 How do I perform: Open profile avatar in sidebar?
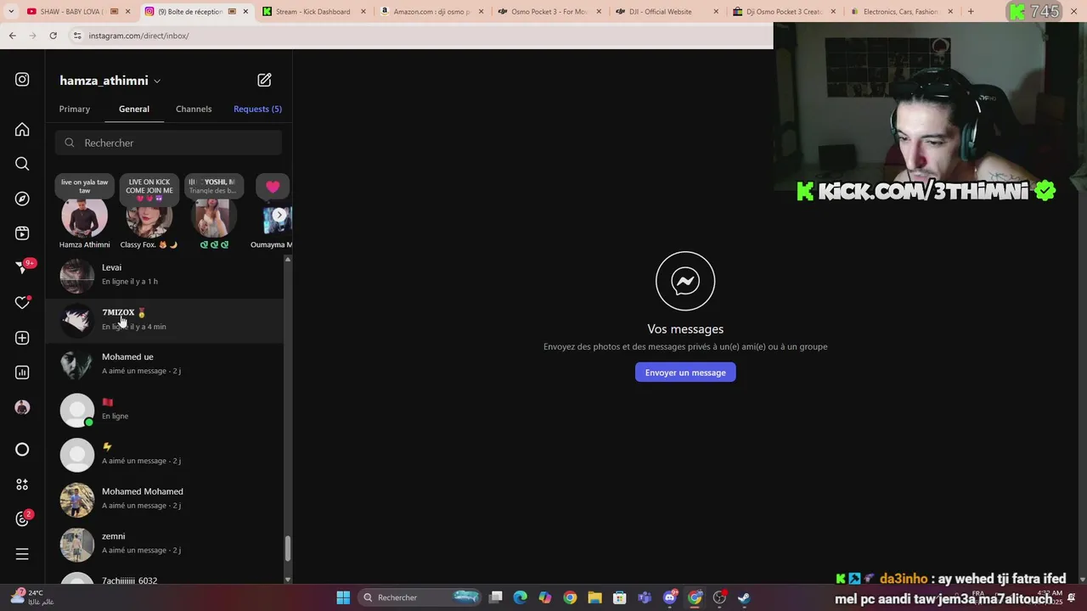click(x=22, y=407)
